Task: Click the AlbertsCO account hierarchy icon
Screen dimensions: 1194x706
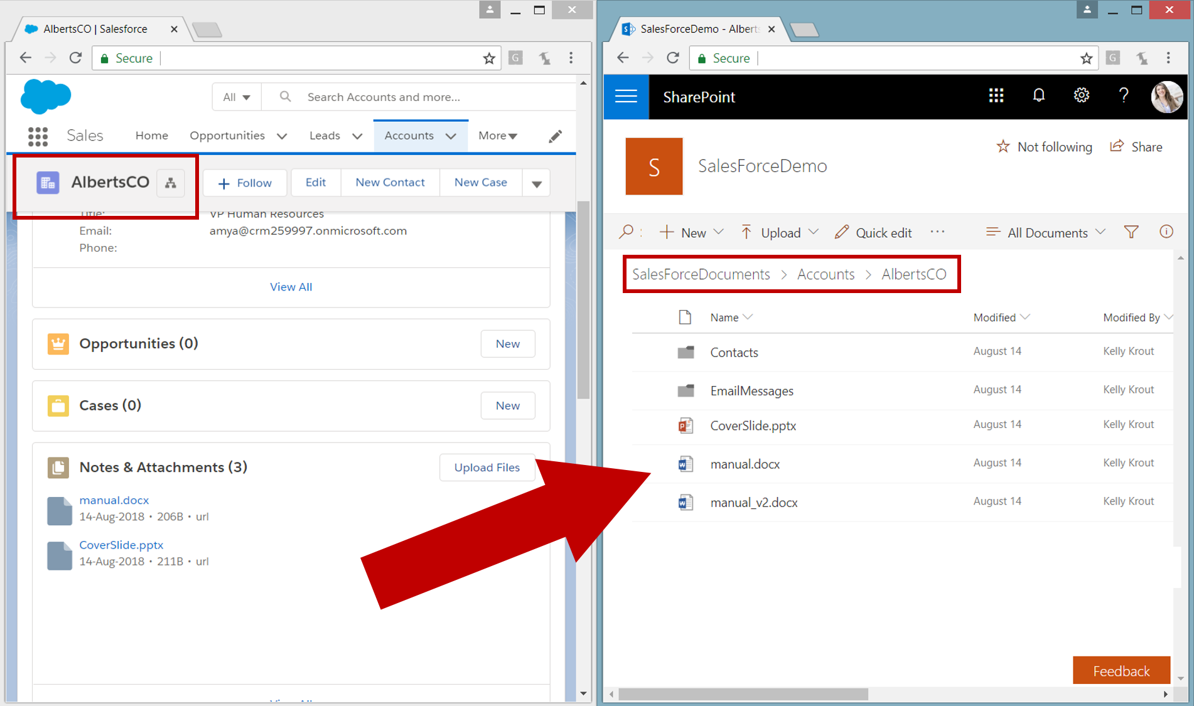Action: [x=170, y=183]
